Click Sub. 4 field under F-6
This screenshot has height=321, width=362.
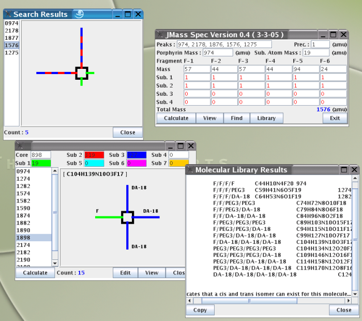333,102
